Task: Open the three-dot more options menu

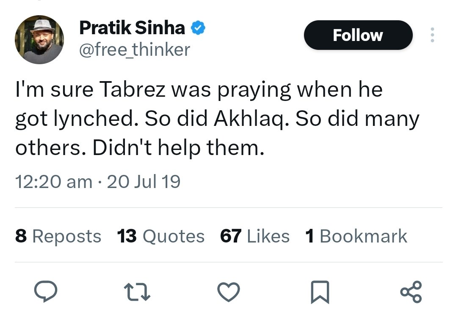Action: [x=432, y=35]
